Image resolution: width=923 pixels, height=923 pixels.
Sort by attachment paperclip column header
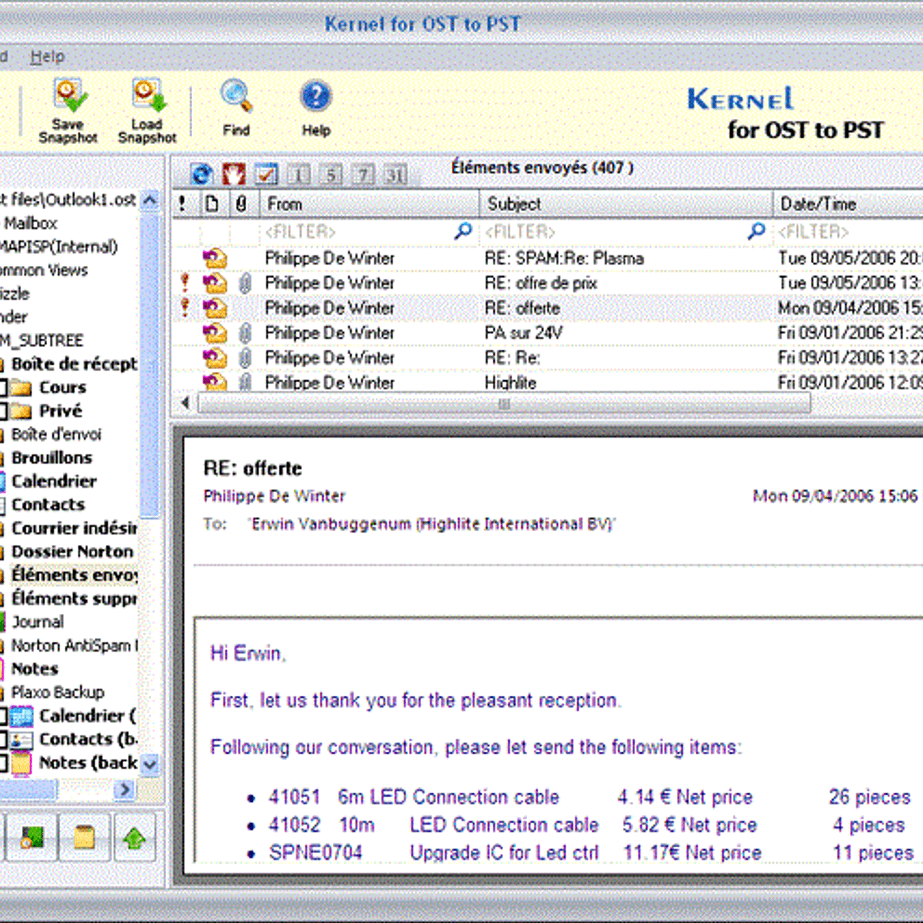point(241,204)
